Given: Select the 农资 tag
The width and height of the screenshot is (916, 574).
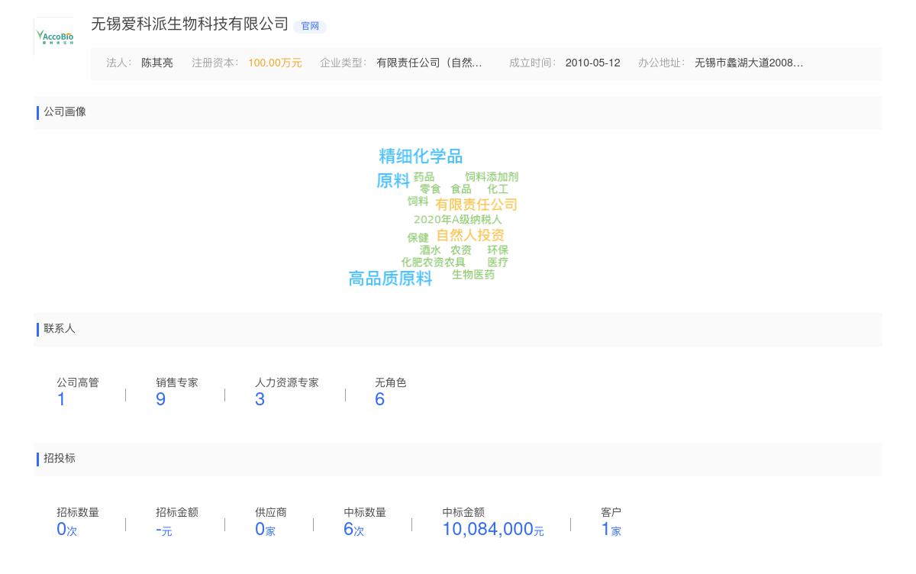Looking at the screenshot, I should 461,250.
